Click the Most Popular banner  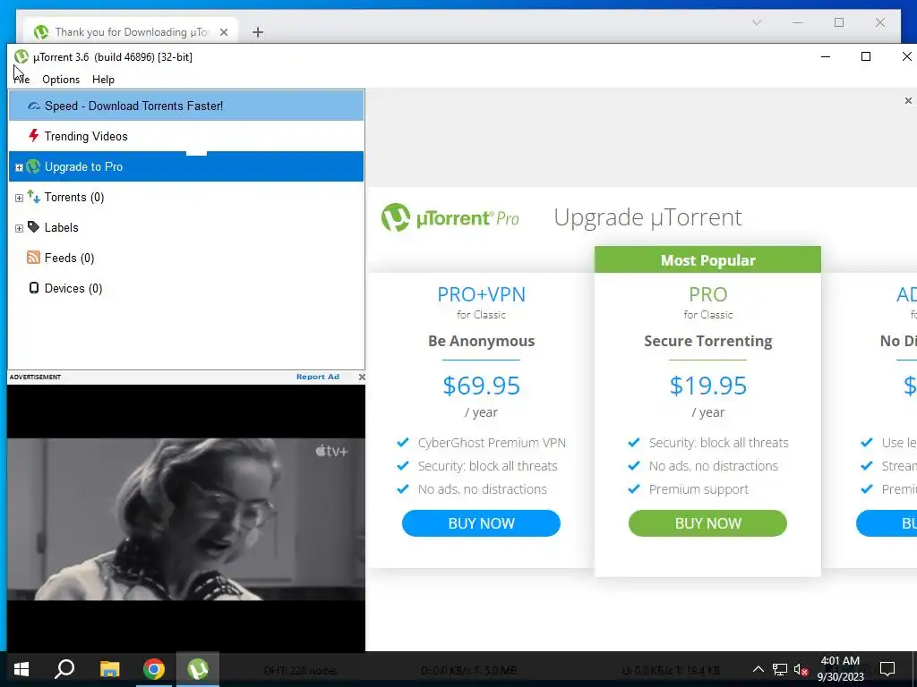(707, 260)
